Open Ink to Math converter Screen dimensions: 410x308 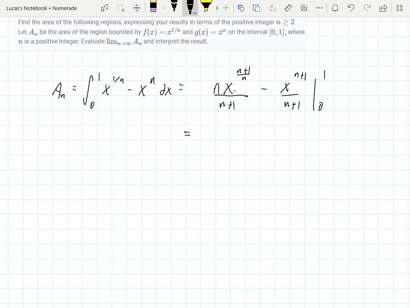click(304, 8)
